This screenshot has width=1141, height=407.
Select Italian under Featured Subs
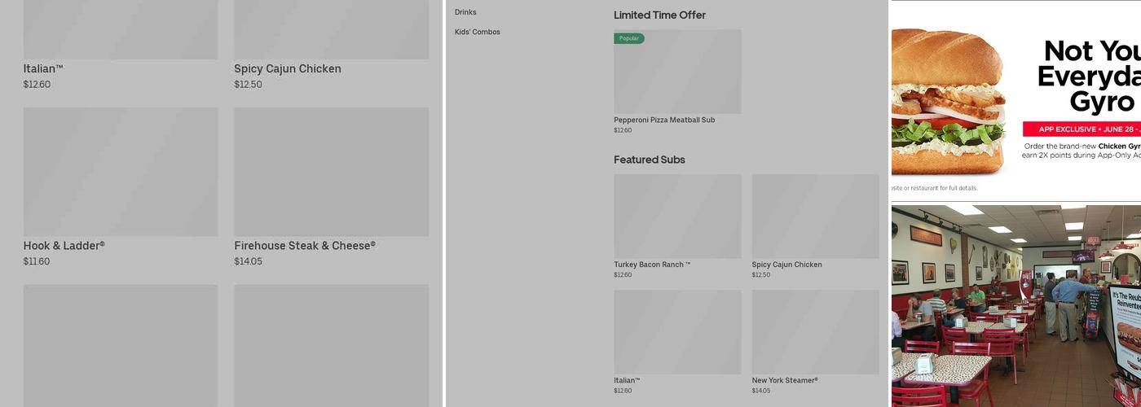[x=626, y=380]
